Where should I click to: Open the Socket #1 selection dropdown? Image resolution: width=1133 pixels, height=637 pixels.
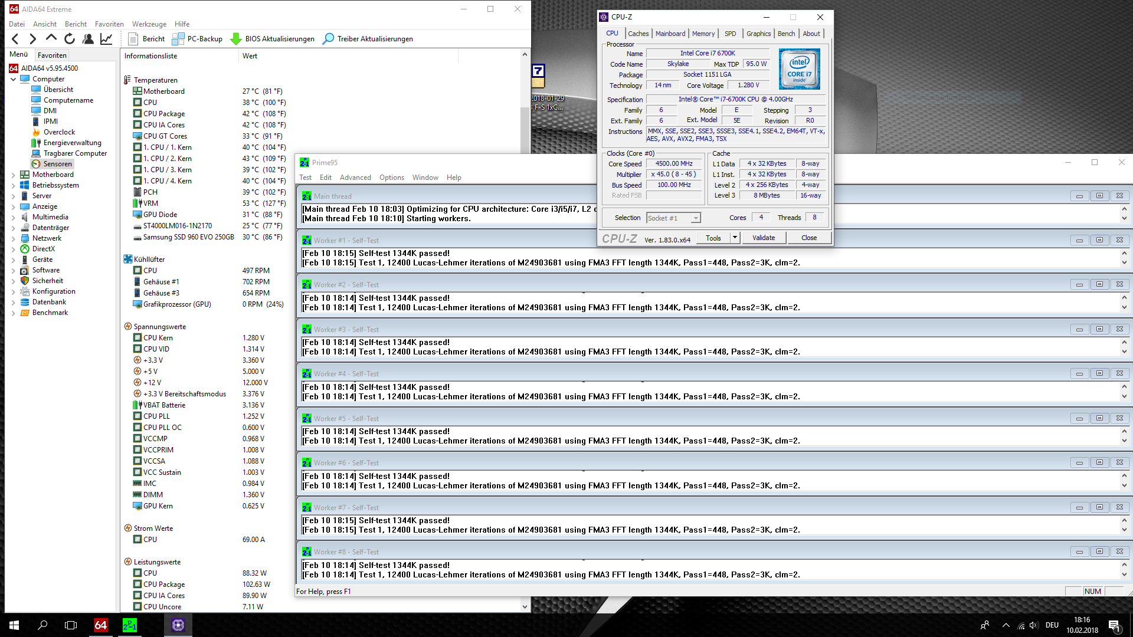tap(696, 218)
